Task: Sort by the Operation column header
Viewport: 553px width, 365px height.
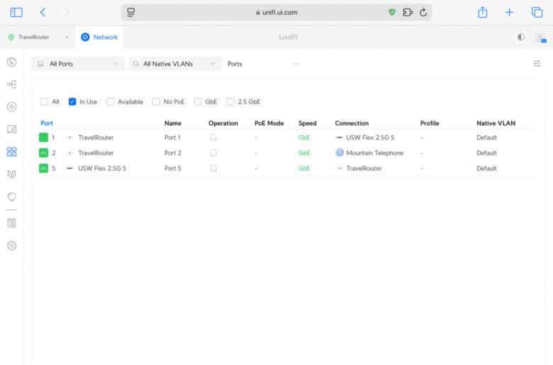Action: coord(223,123)
